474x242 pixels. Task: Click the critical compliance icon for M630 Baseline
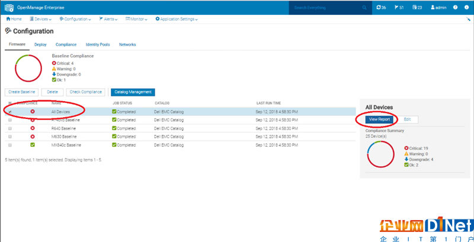point(33,137)
